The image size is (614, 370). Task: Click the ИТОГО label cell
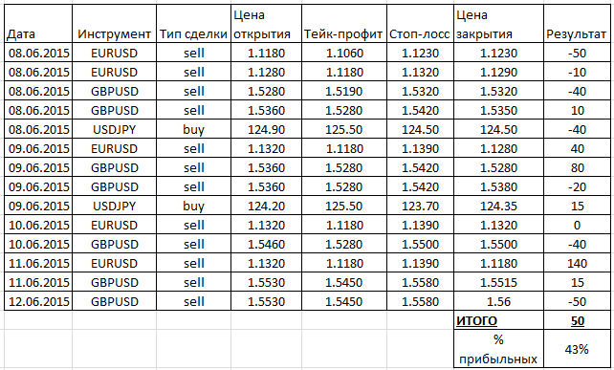point(498,320)
